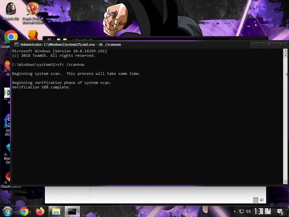Open the network tray icon
The width and height of the screenshot is (289, 217).
pyautogui.click(x=242, y=211)
